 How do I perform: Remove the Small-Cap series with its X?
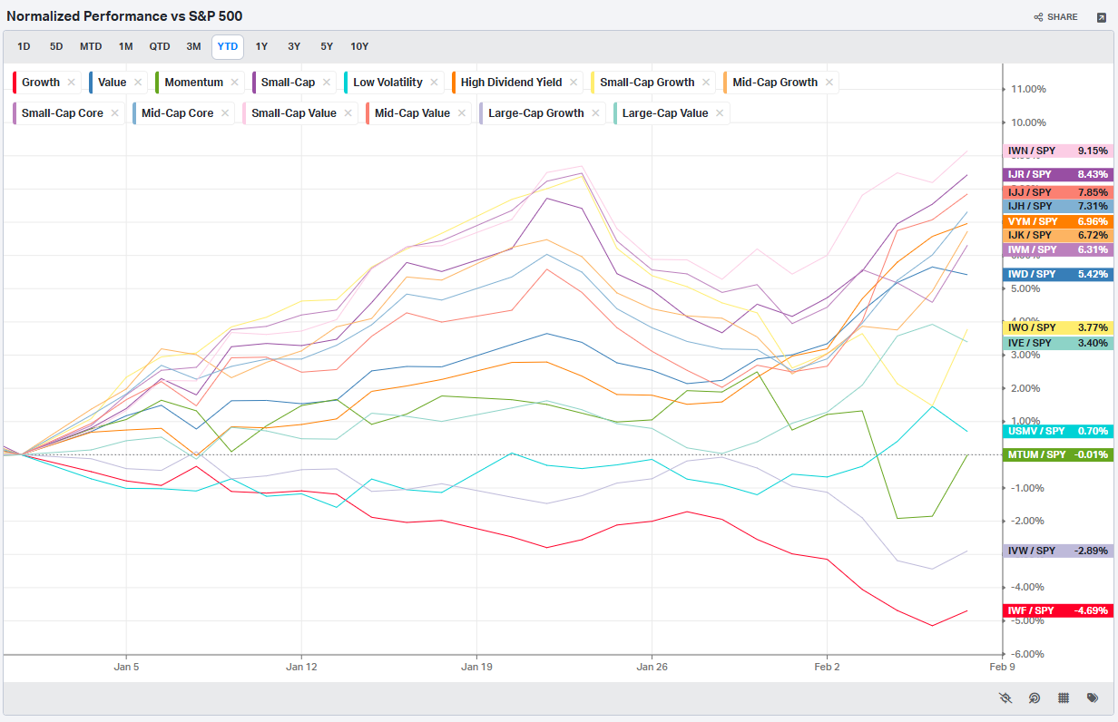click(x=327, y=83)
